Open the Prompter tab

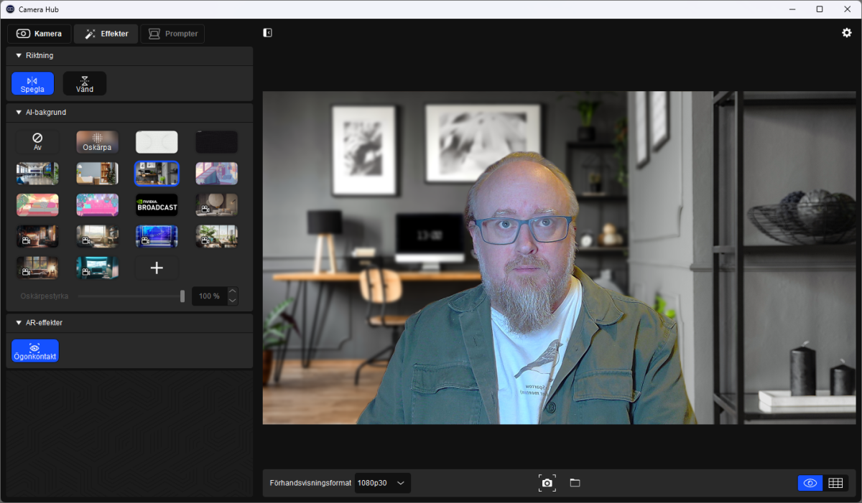(x=172, y=33)
